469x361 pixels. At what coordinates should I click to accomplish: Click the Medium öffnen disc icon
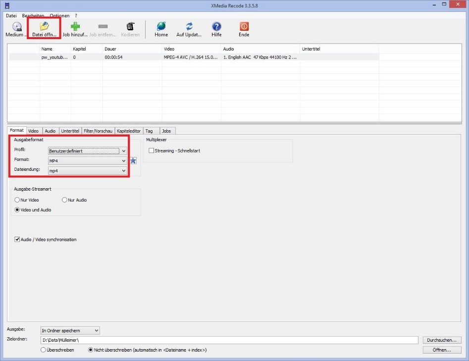click(17, 27)
